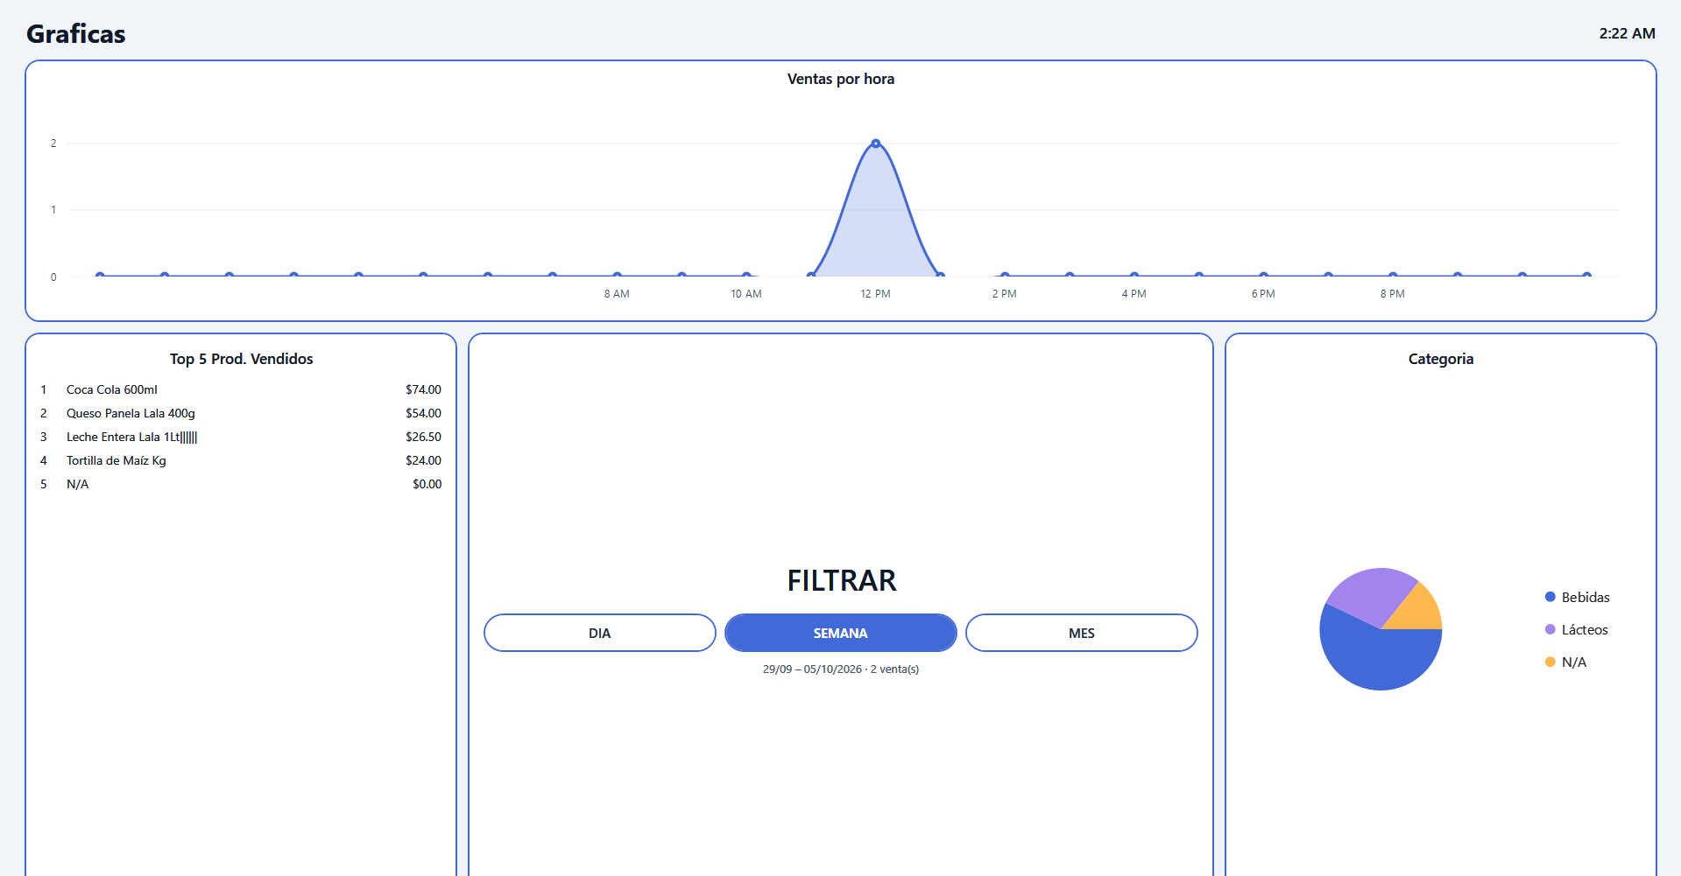The image size is (1681, 876).
Task: Click the Categoria panel title
Action: (1441, 359)
